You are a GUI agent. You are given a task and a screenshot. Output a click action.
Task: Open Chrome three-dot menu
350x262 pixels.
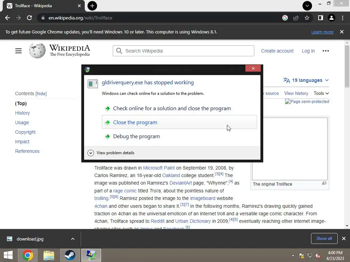point(342,18)
